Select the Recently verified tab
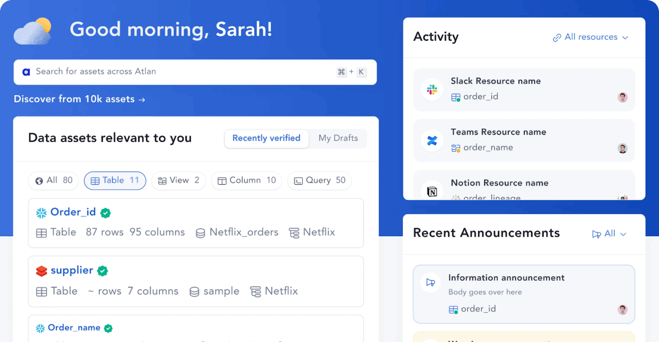The width and height of the screenshot is (659, 342). pyautogui.click(x=266, y=138)
